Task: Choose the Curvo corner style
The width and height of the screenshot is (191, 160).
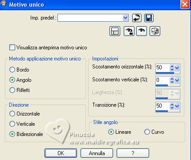Action: coord(147,132)
